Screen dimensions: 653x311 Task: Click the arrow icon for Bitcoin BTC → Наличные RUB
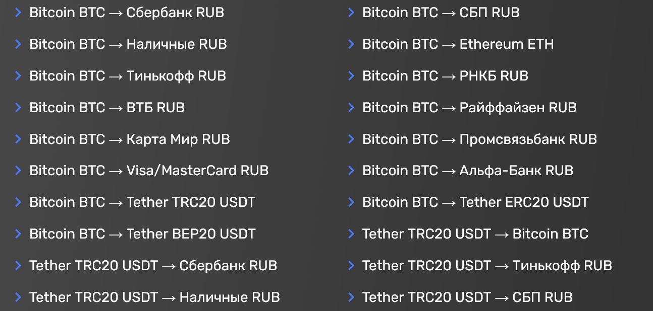(x=19, y=44)
